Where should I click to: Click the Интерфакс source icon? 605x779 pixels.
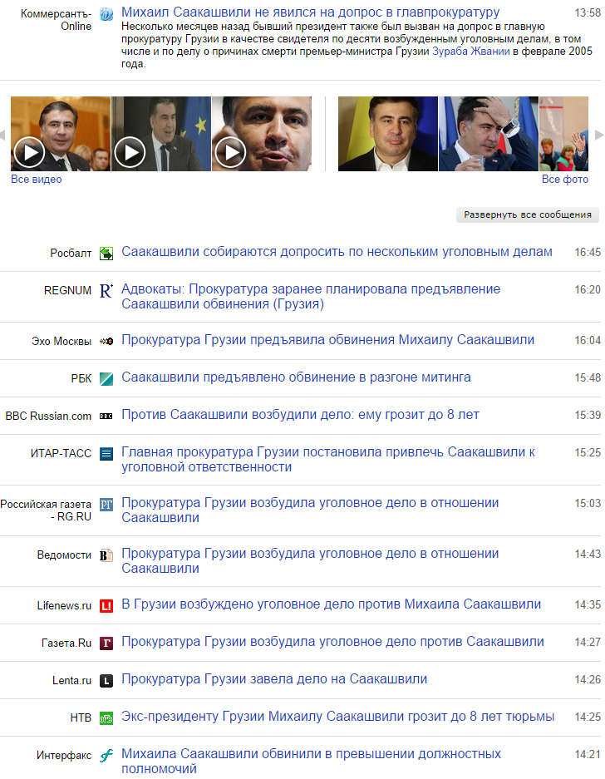click(x=106, y=756)
